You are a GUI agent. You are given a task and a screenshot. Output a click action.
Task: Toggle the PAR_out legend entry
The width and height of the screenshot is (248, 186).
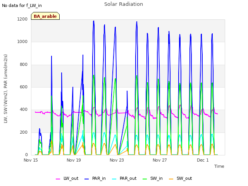click(124, 178)
